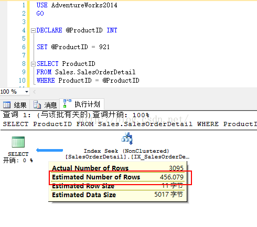Click the Index Seek (NonClustered) label
This screenshot has width=257, height=227.
[x=126, y=151]
